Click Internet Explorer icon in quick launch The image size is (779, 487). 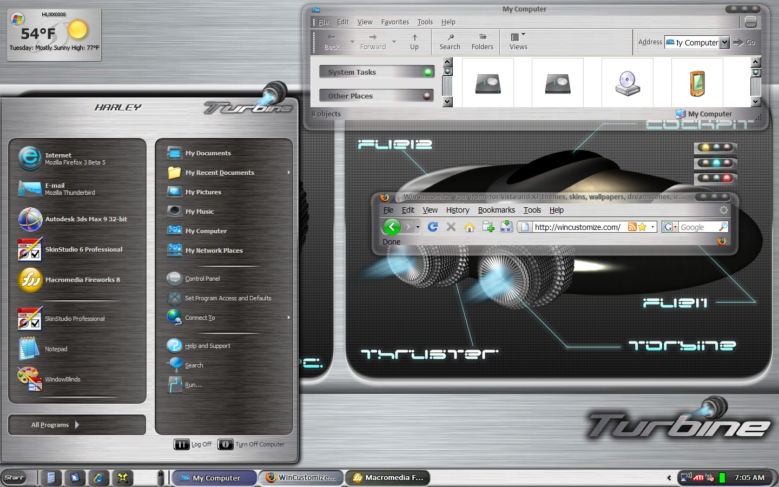(x=98, y=478)
